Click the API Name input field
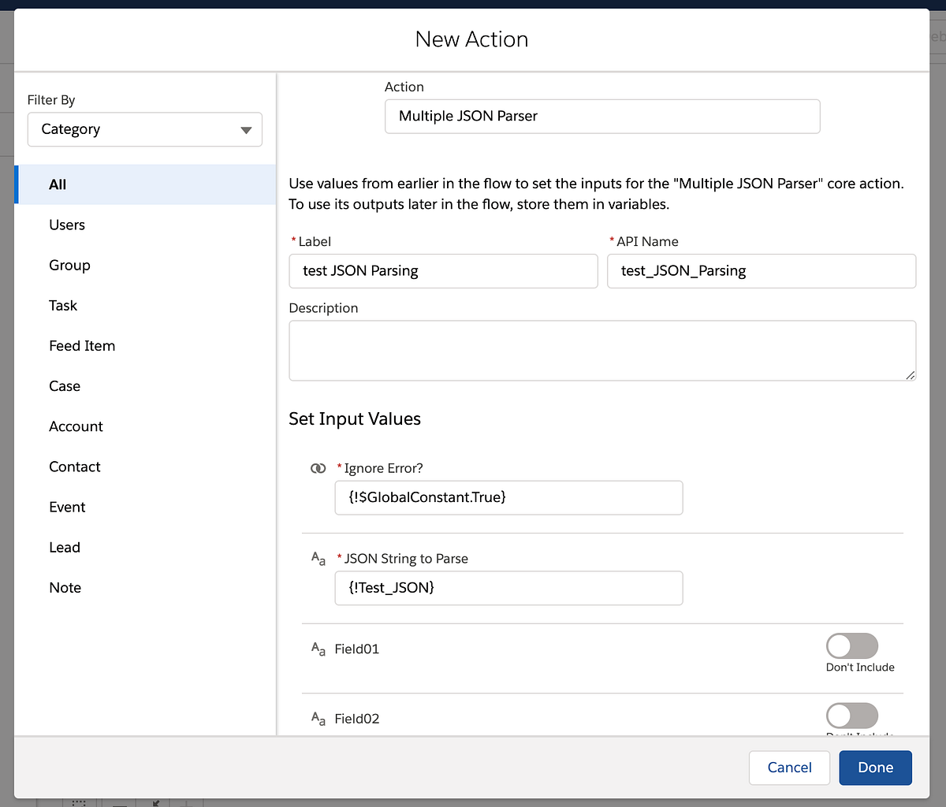946x807 pixels. (x=762, y=271)
